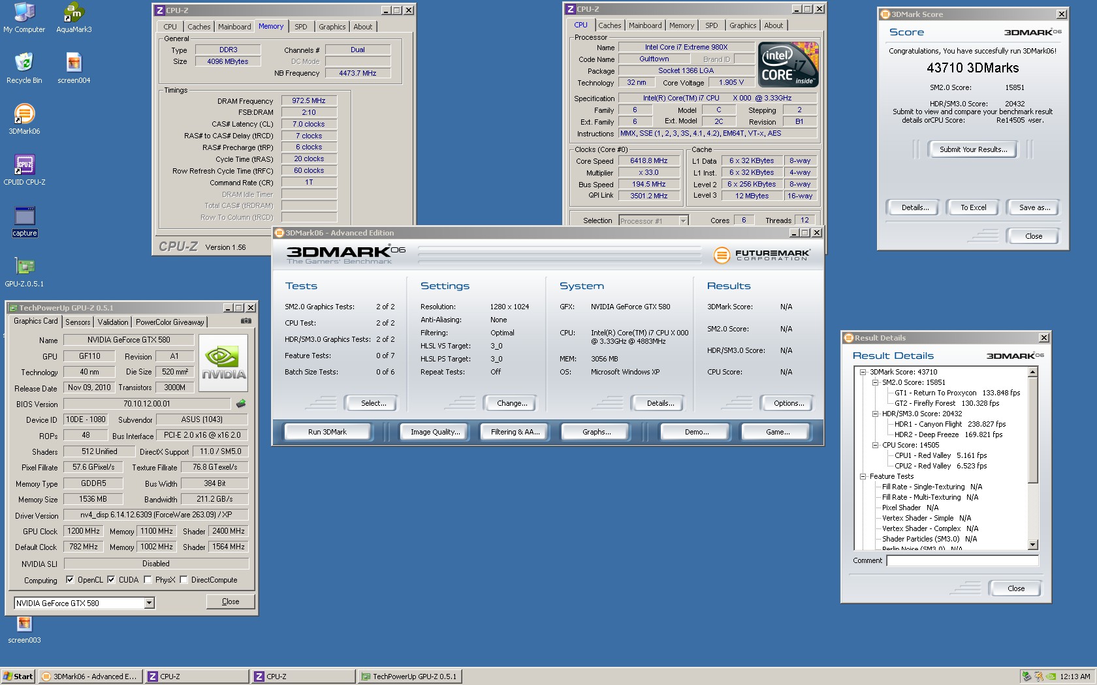Open the Caches tab in the CPU-Z processor window
The height and width of the screenshot is (685, 1097).
pos(610,25)
